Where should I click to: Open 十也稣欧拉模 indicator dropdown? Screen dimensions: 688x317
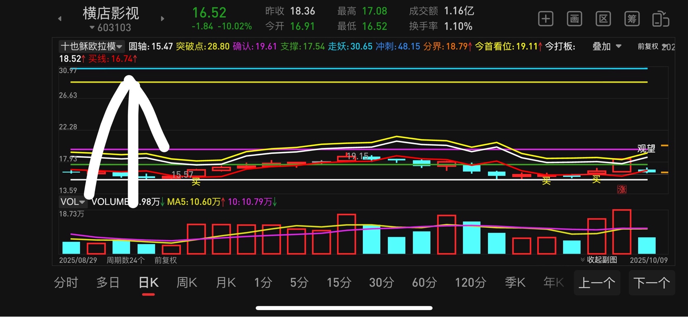91,46
